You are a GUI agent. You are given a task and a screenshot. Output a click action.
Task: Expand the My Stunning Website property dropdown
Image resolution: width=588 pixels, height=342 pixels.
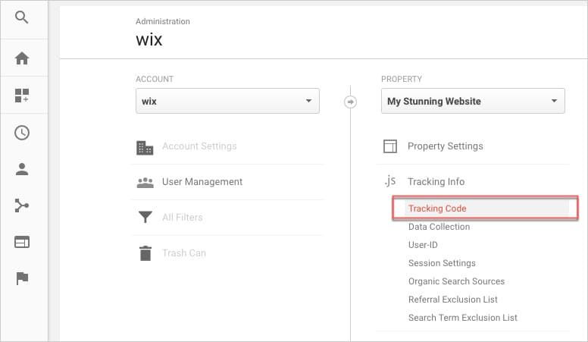(x=473, y=101)
